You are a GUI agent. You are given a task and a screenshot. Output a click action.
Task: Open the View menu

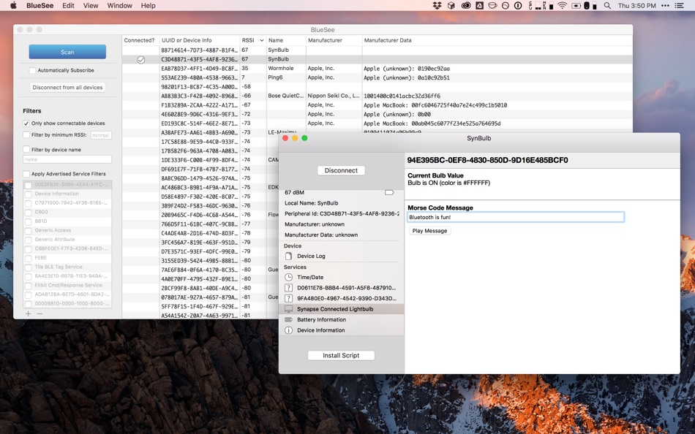pyautogui.click(x=91, y=5)
